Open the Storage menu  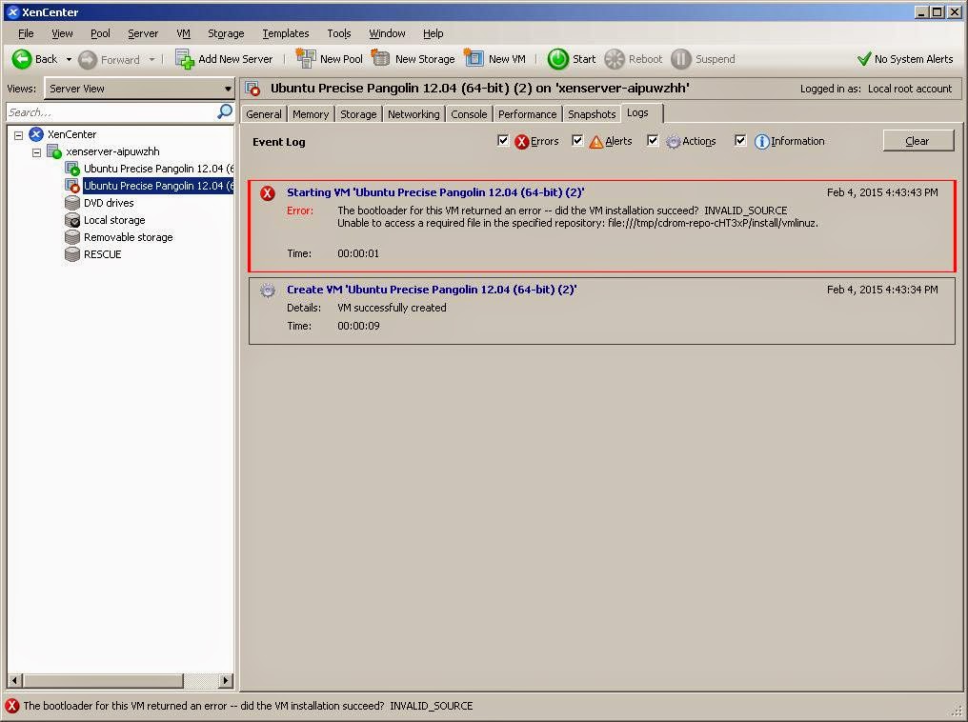click(x=226, y=33)
